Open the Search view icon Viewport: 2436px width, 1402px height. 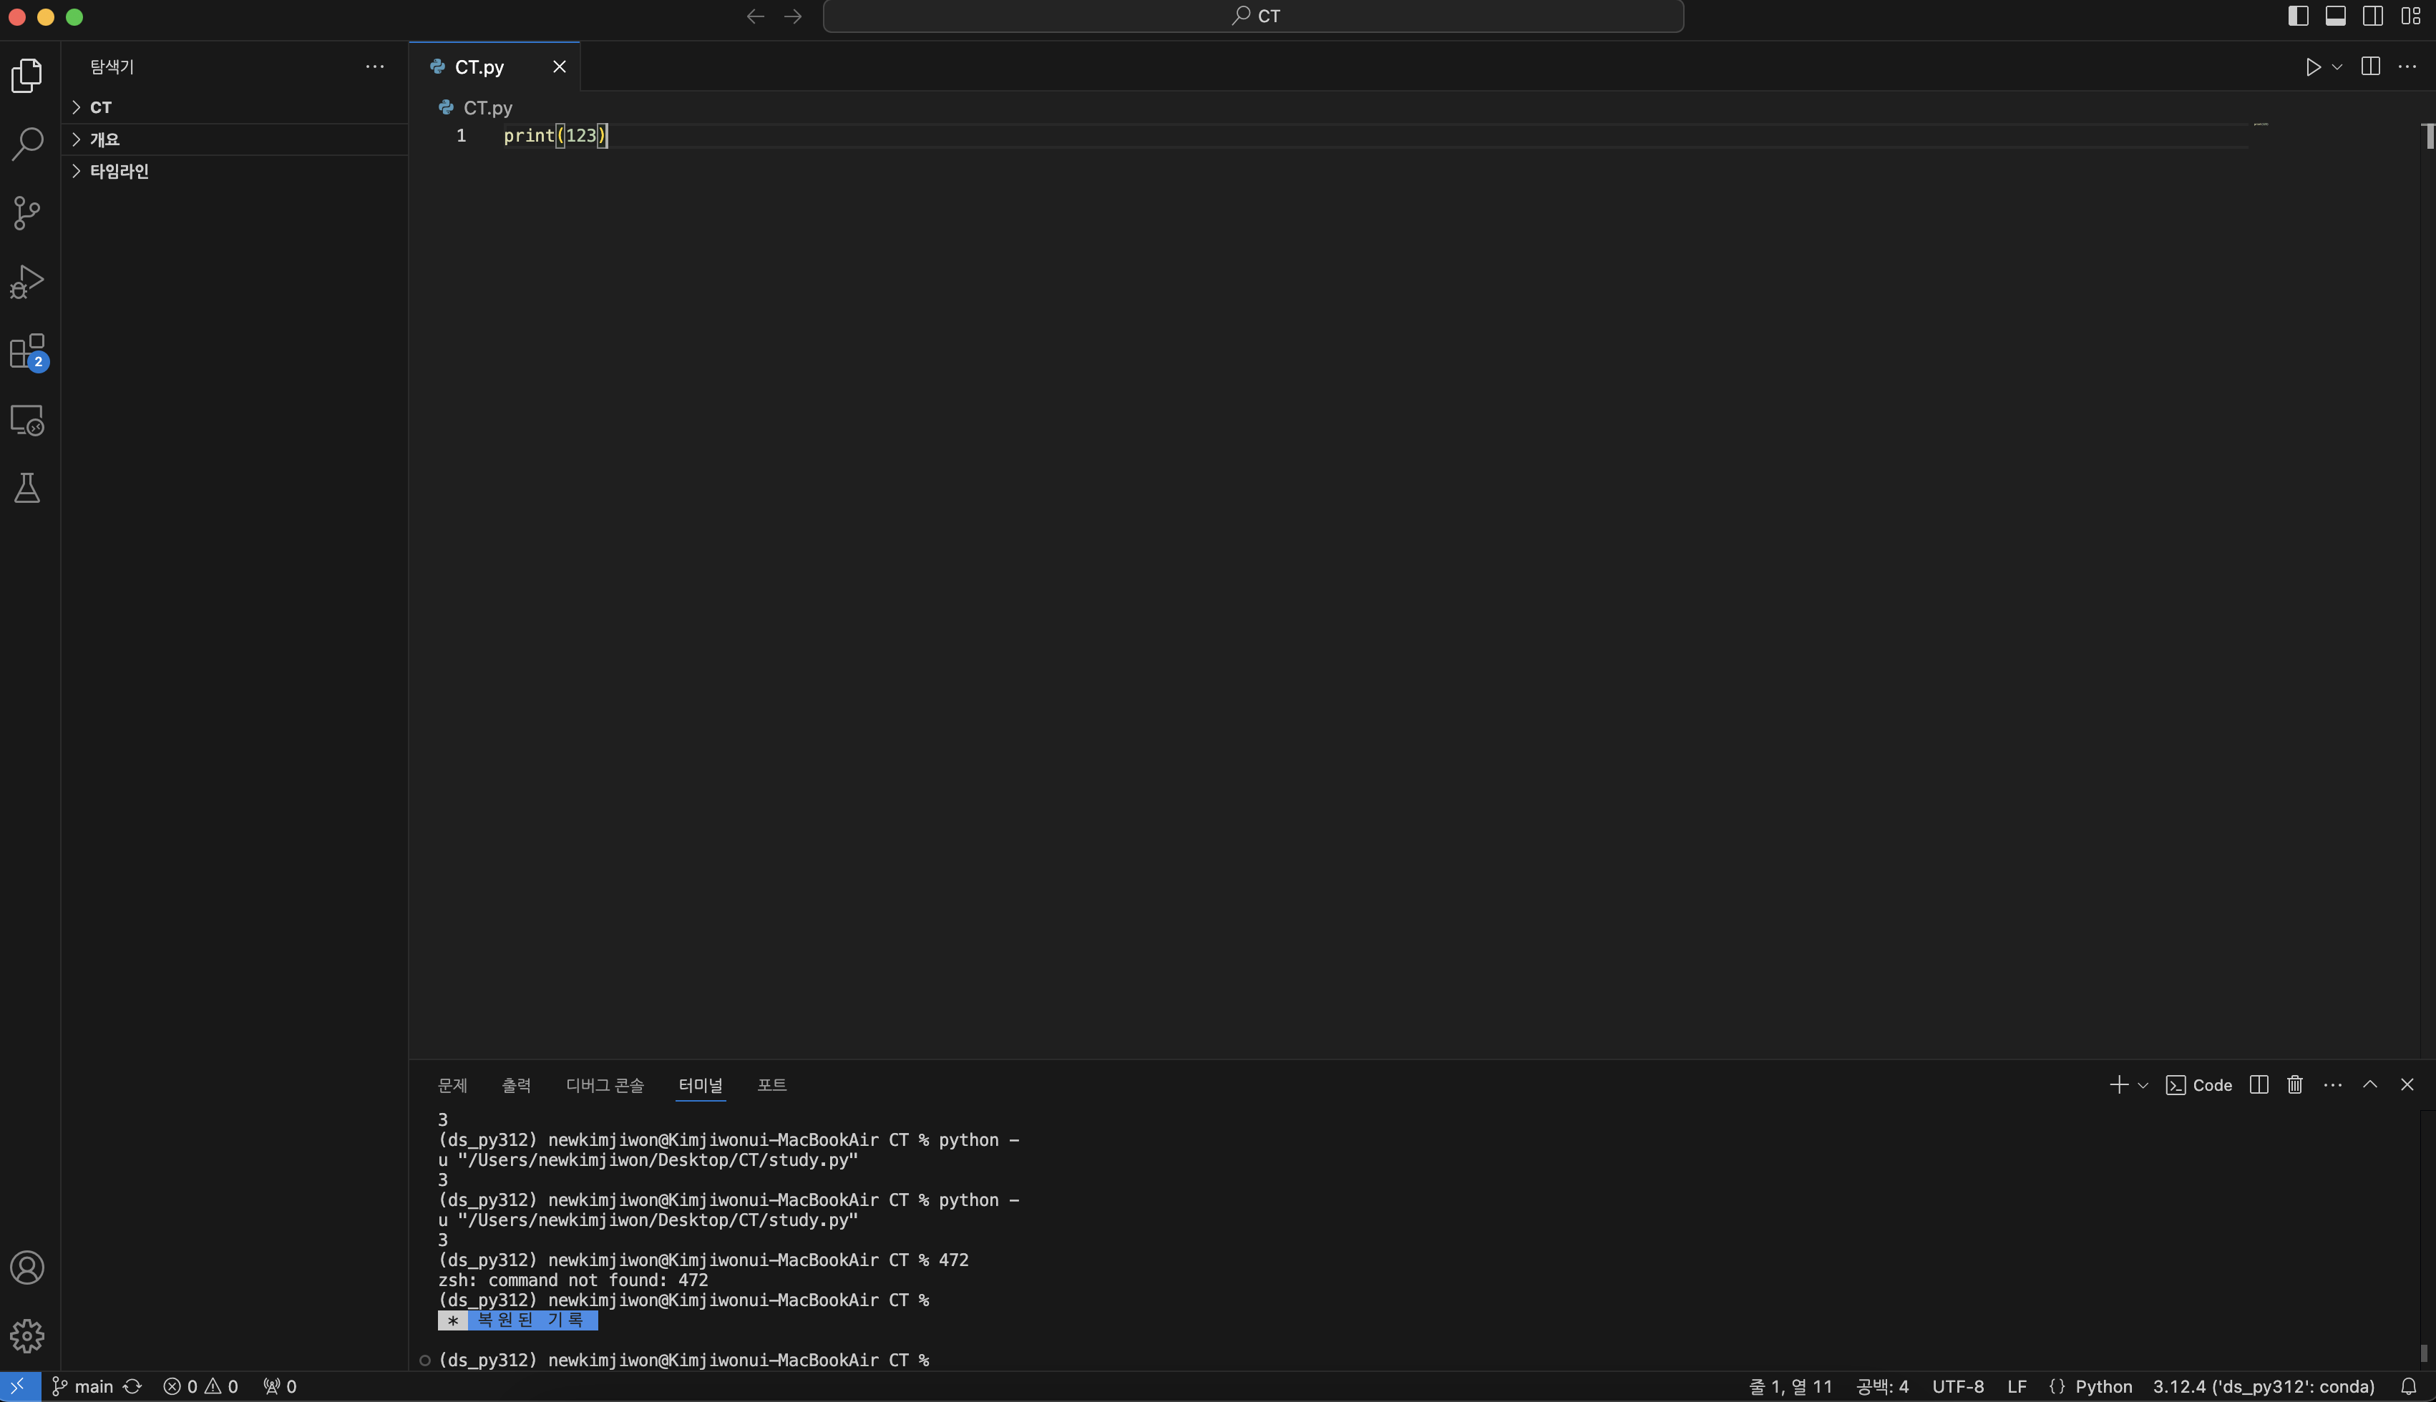click(x=27, y=144)
